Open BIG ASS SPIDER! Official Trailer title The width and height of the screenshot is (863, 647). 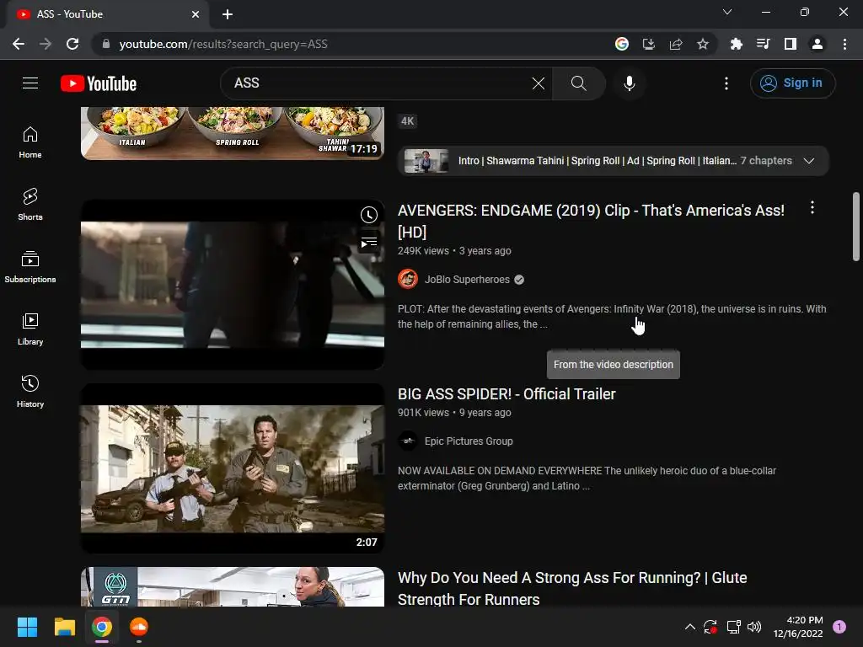[507, 394]
